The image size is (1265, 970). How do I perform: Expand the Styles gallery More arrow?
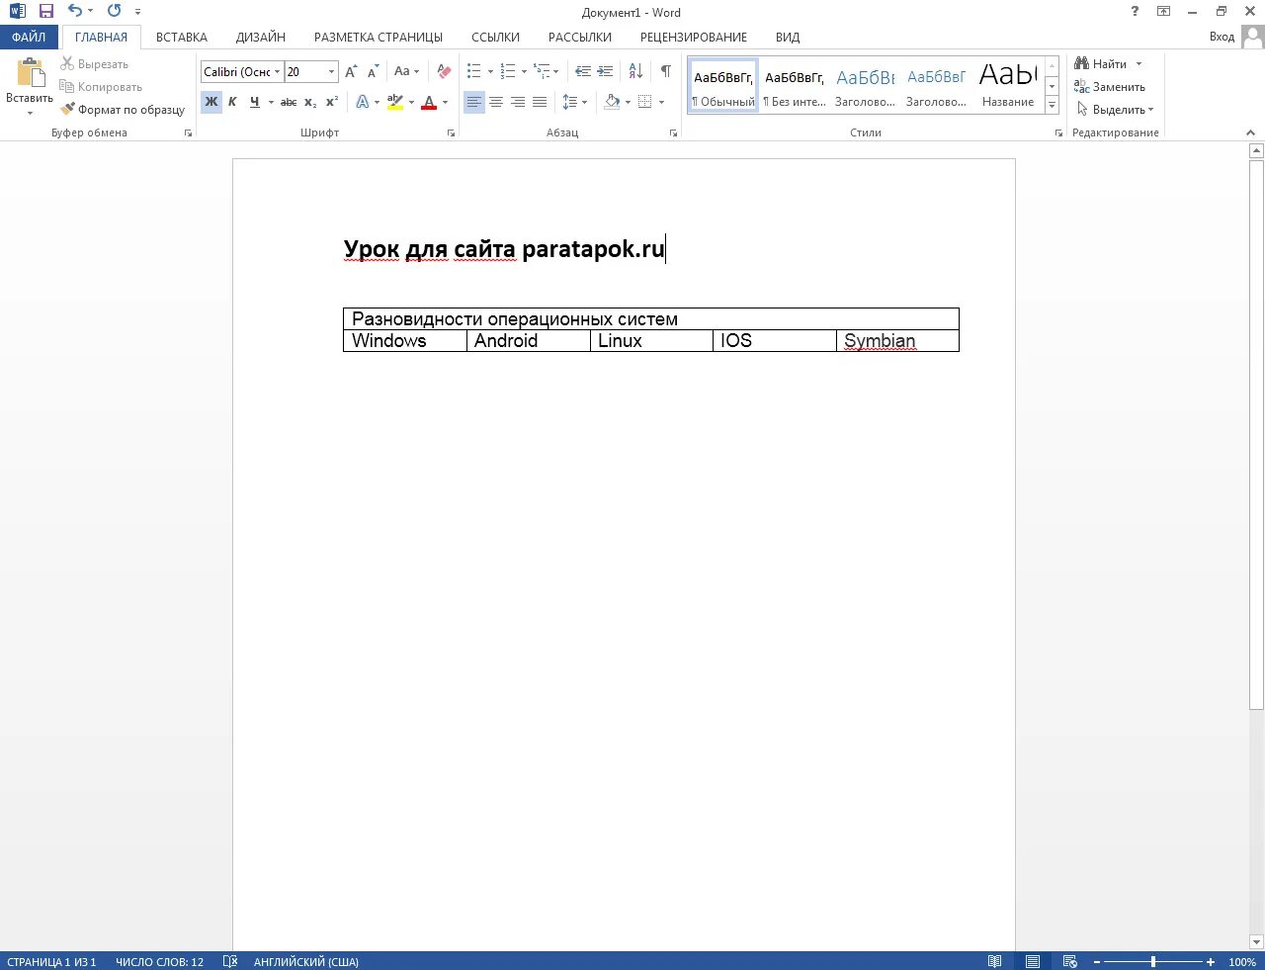coord(1052,105)
